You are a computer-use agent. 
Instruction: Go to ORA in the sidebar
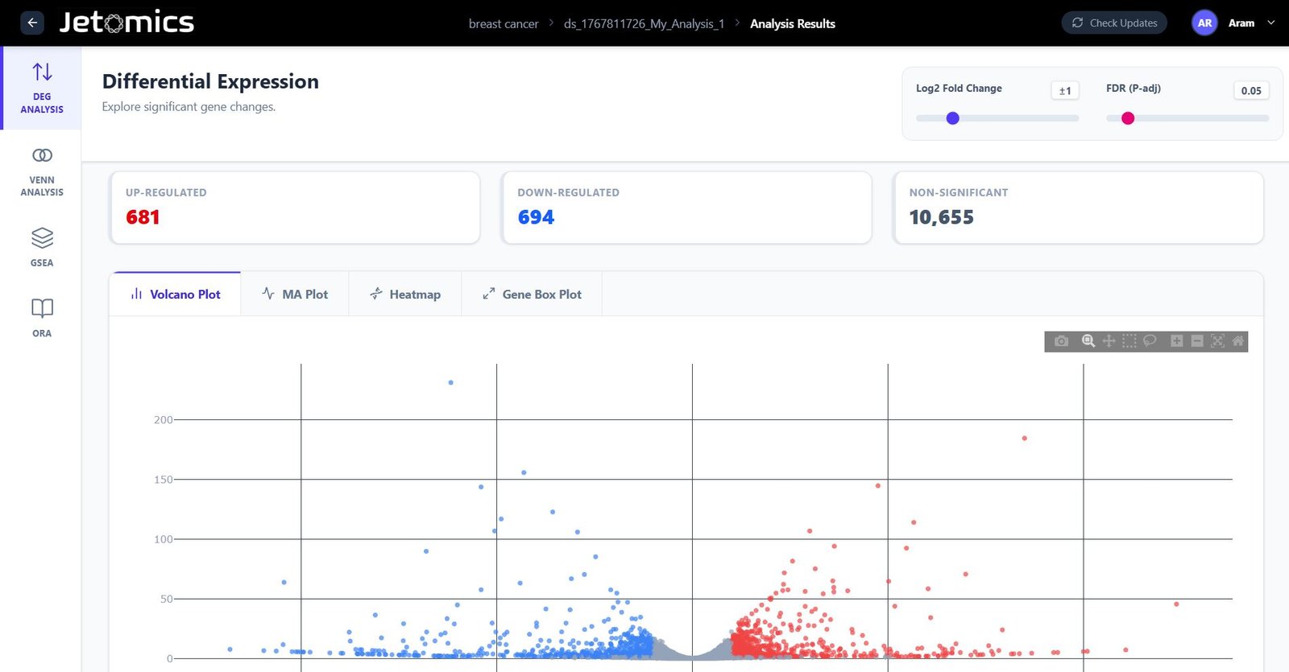coord(42,317)
